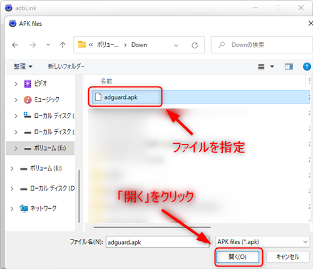Expand the address bar history dropdown

[x=176, y=45]
